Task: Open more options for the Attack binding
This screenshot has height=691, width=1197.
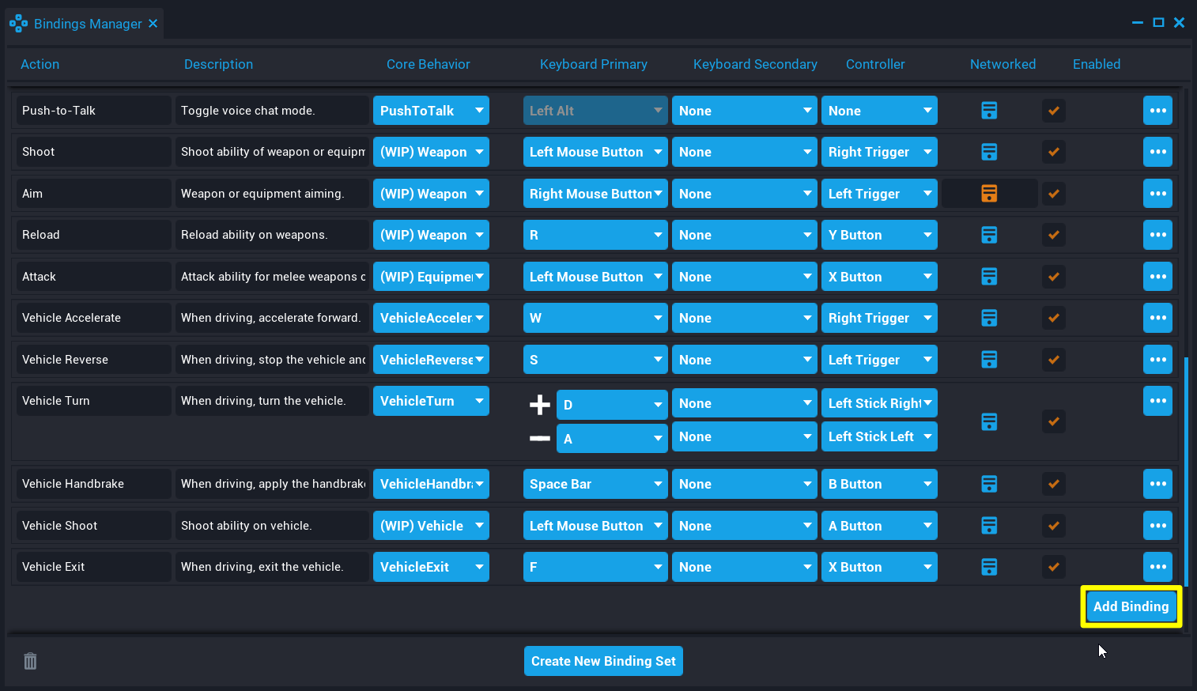Action: click(1157, 277)
